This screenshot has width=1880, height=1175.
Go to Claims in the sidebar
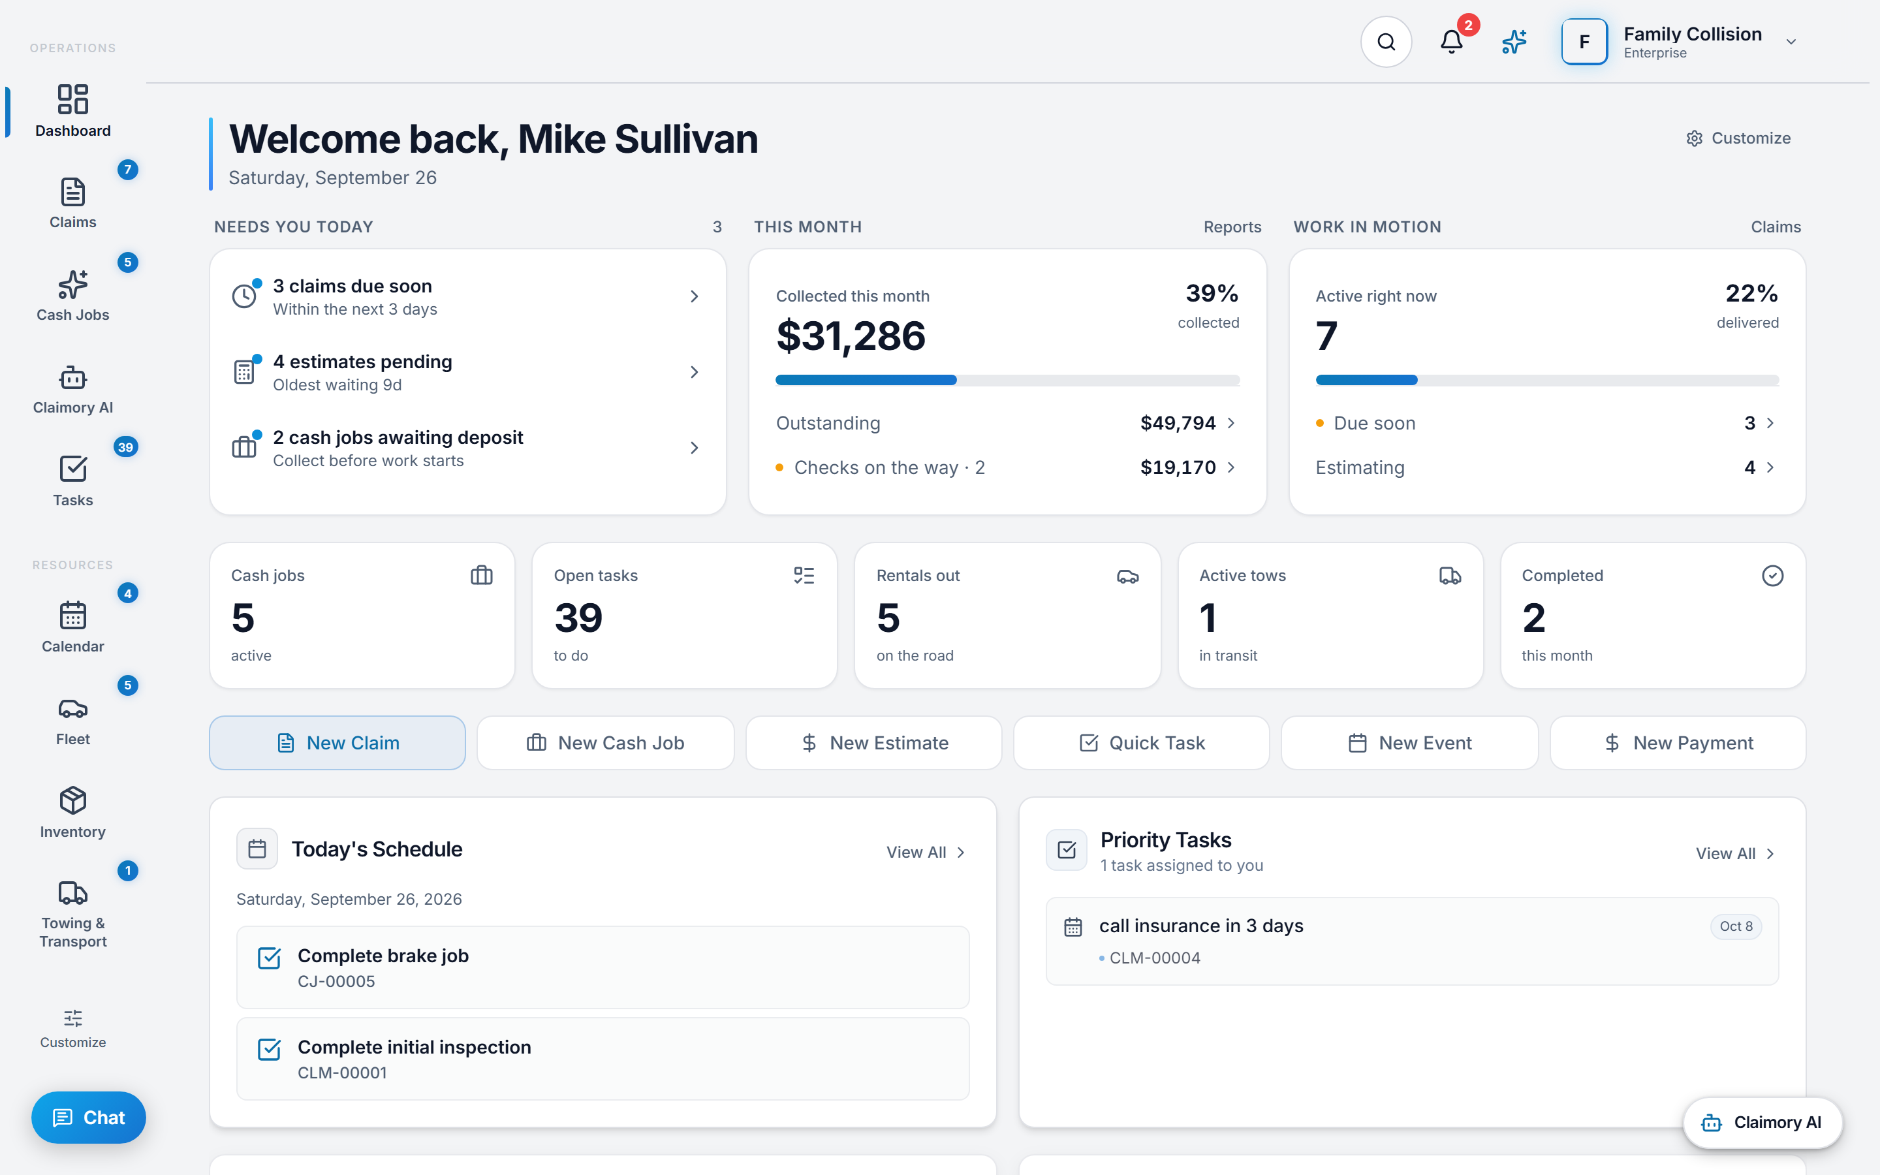73,203
